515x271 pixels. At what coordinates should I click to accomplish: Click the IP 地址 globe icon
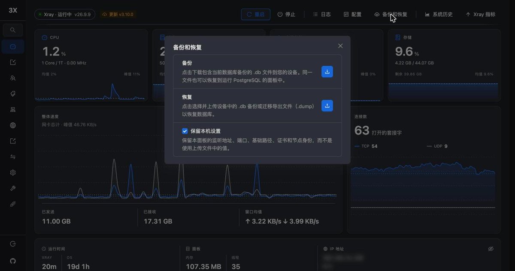point(325,249)
